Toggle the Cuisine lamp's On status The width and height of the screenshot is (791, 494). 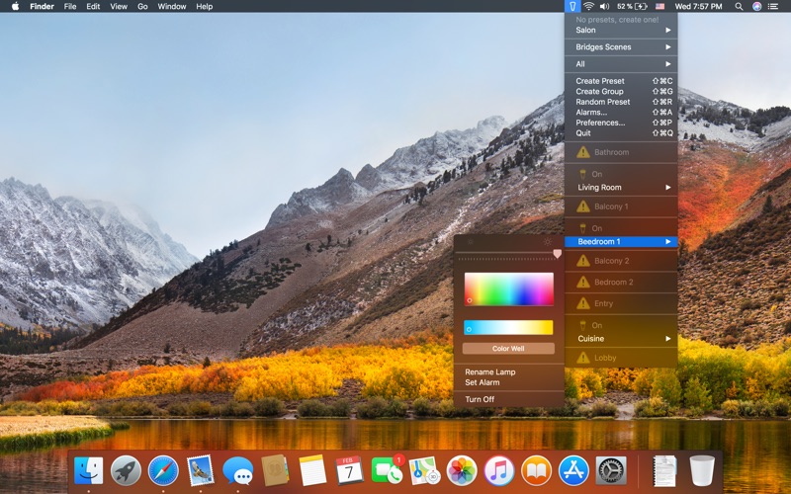tap(596, 325)
